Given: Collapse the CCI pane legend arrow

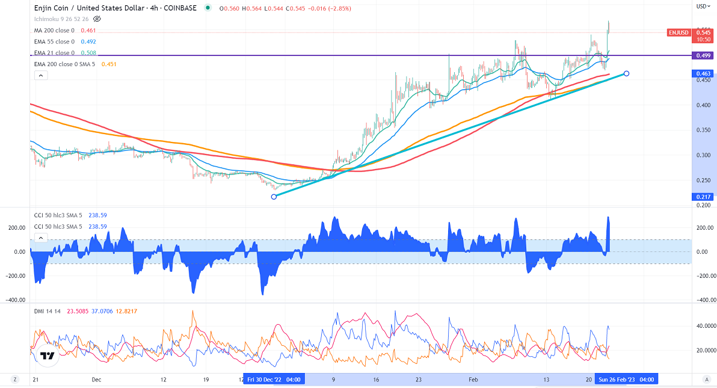Looking at the screenshot, I should [40, 238].
